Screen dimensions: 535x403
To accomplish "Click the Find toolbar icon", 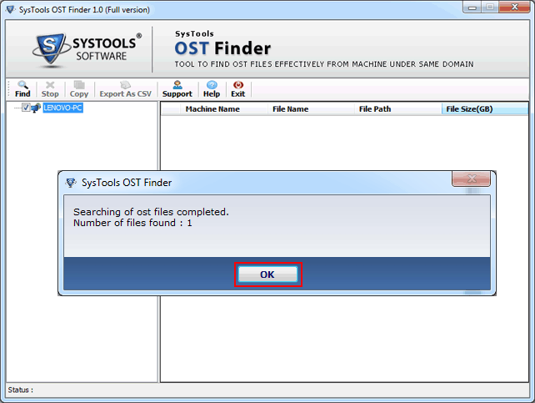I will [x=22, y=89].
